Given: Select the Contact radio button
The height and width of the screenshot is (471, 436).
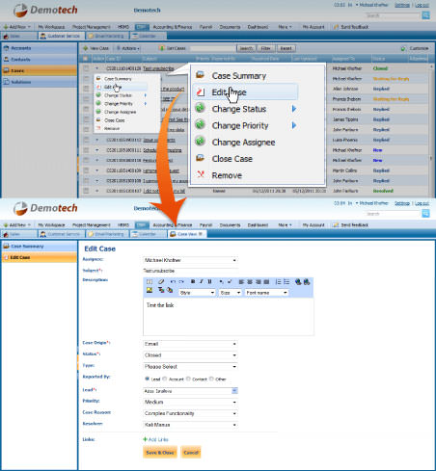Looking at the screenshot, I should click(x=188, y=379).
